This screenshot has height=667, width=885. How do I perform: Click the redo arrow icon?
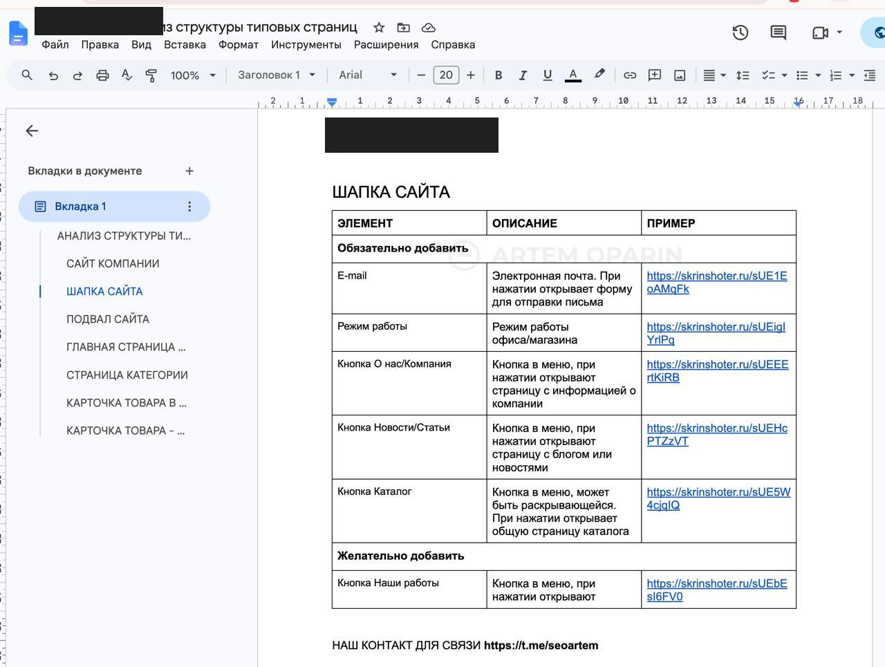[x=77, y=75]
